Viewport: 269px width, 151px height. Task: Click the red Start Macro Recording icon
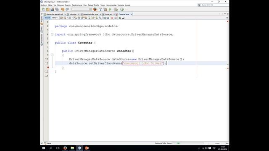click(x=112, y=18)
